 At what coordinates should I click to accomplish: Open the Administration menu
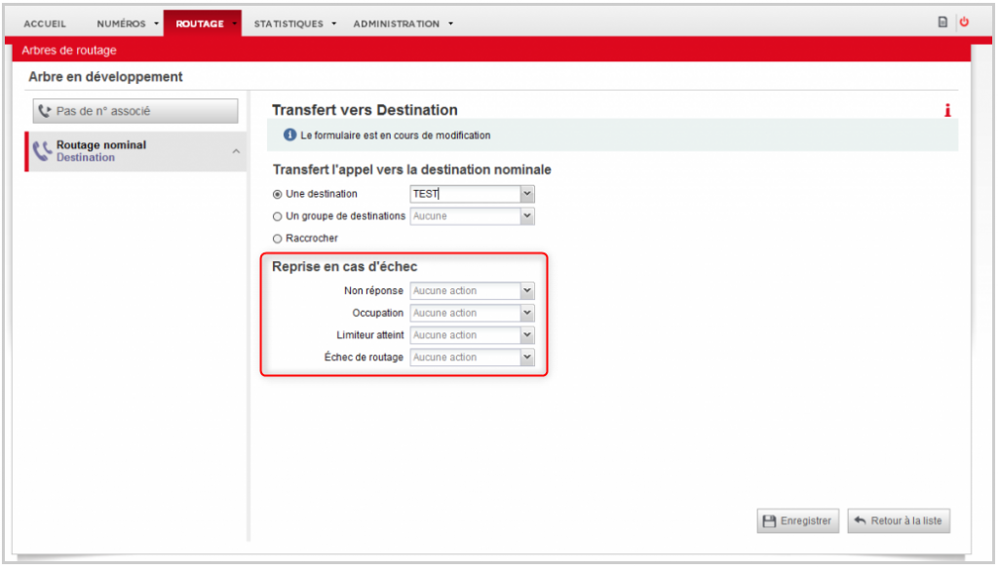click(403, 23)
